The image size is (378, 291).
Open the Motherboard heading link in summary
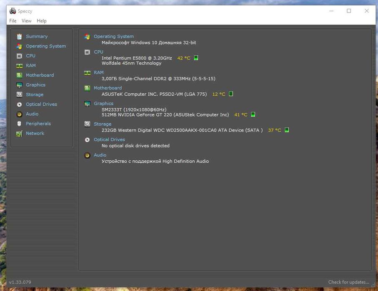108,88
